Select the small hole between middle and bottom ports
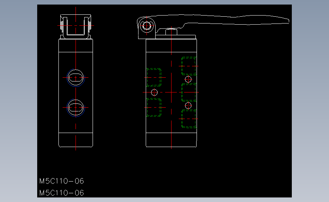Image resolution: width=329 pixels, height=202 pixels. [x=188, y=106]
